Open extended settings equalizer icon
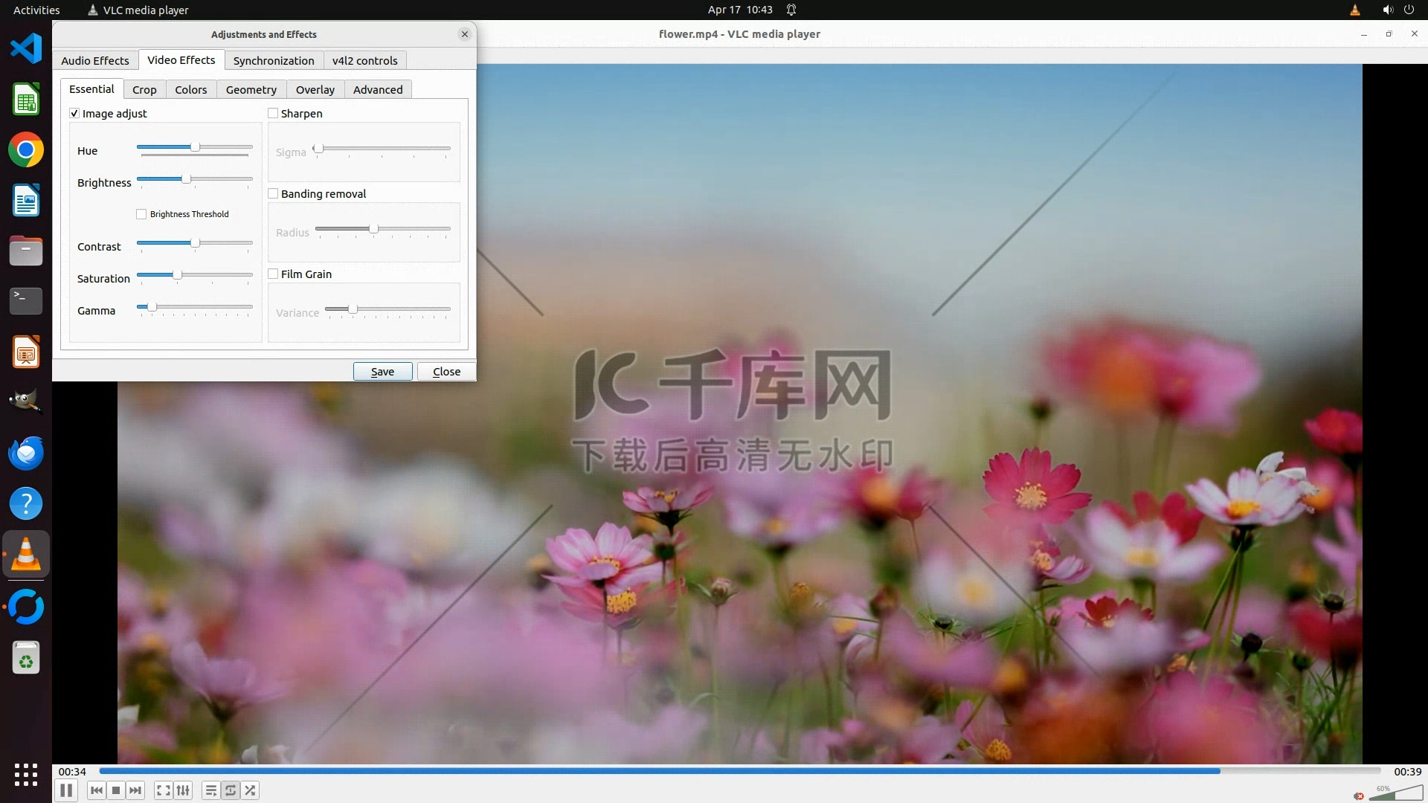This screenshot has height=803, width=1428. pos(183,790)
